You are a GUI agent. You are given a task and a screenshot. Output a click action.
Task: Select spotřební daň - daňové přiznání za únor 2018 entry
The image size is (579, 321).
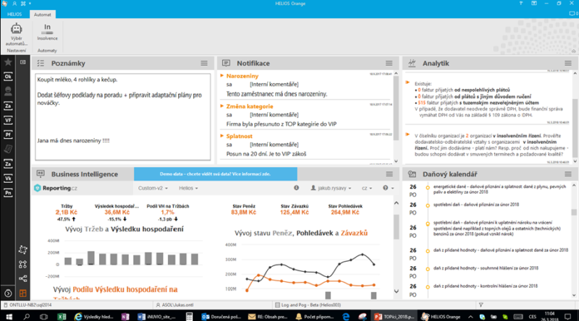point(476,205)
